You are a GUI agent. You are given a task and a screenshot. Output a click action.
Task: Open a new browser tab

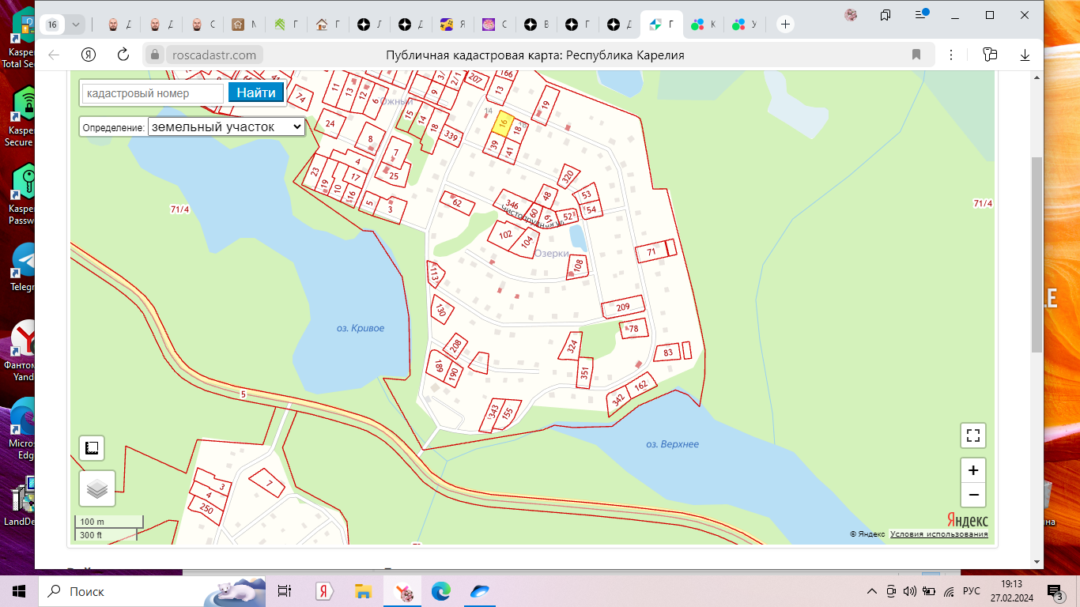(x=785, y=25)
